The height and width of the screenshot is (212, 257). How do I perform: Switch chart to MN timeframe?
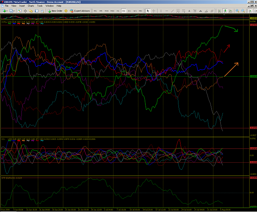(141, 11)
